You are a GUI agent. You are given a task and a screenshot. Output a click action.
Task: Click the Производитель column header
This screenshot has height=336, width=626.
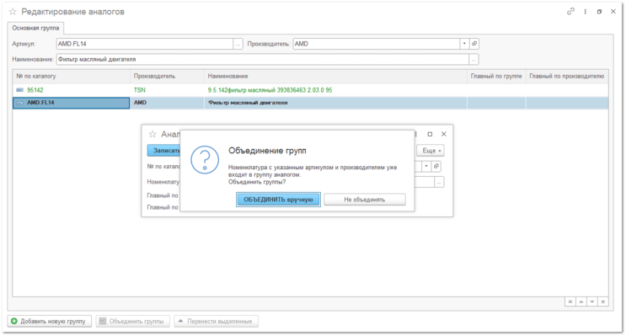[x=167, y=77]
